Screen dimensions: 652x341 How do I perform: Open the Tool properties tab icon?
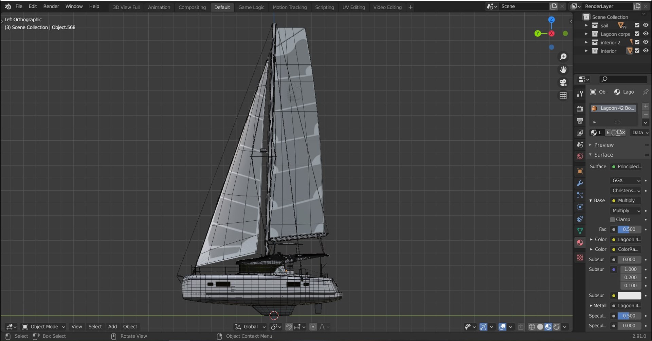(x=580, y=94)
